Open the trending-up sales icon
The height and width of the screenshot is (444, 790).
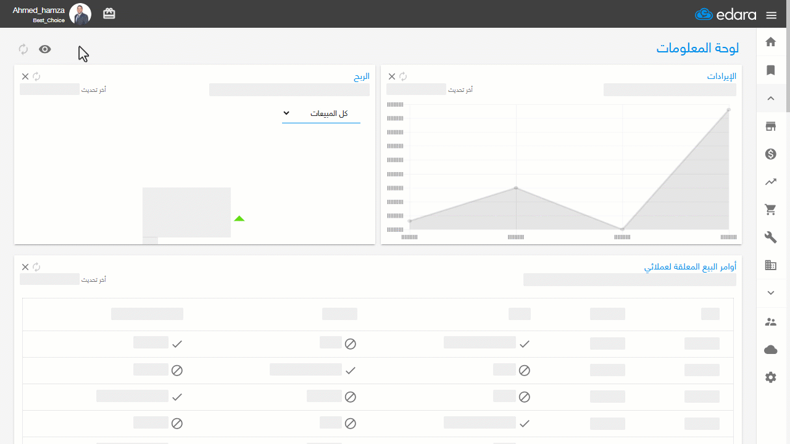(x=770, y=182)
